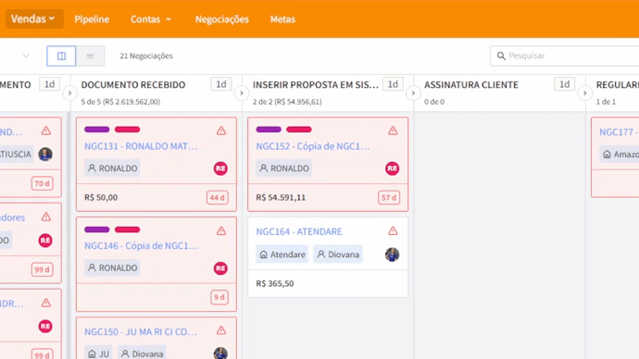The width and height of the screenshot is (639, 359).
Task: Click the JU company tag on NGC150
Action: point(98,353)
